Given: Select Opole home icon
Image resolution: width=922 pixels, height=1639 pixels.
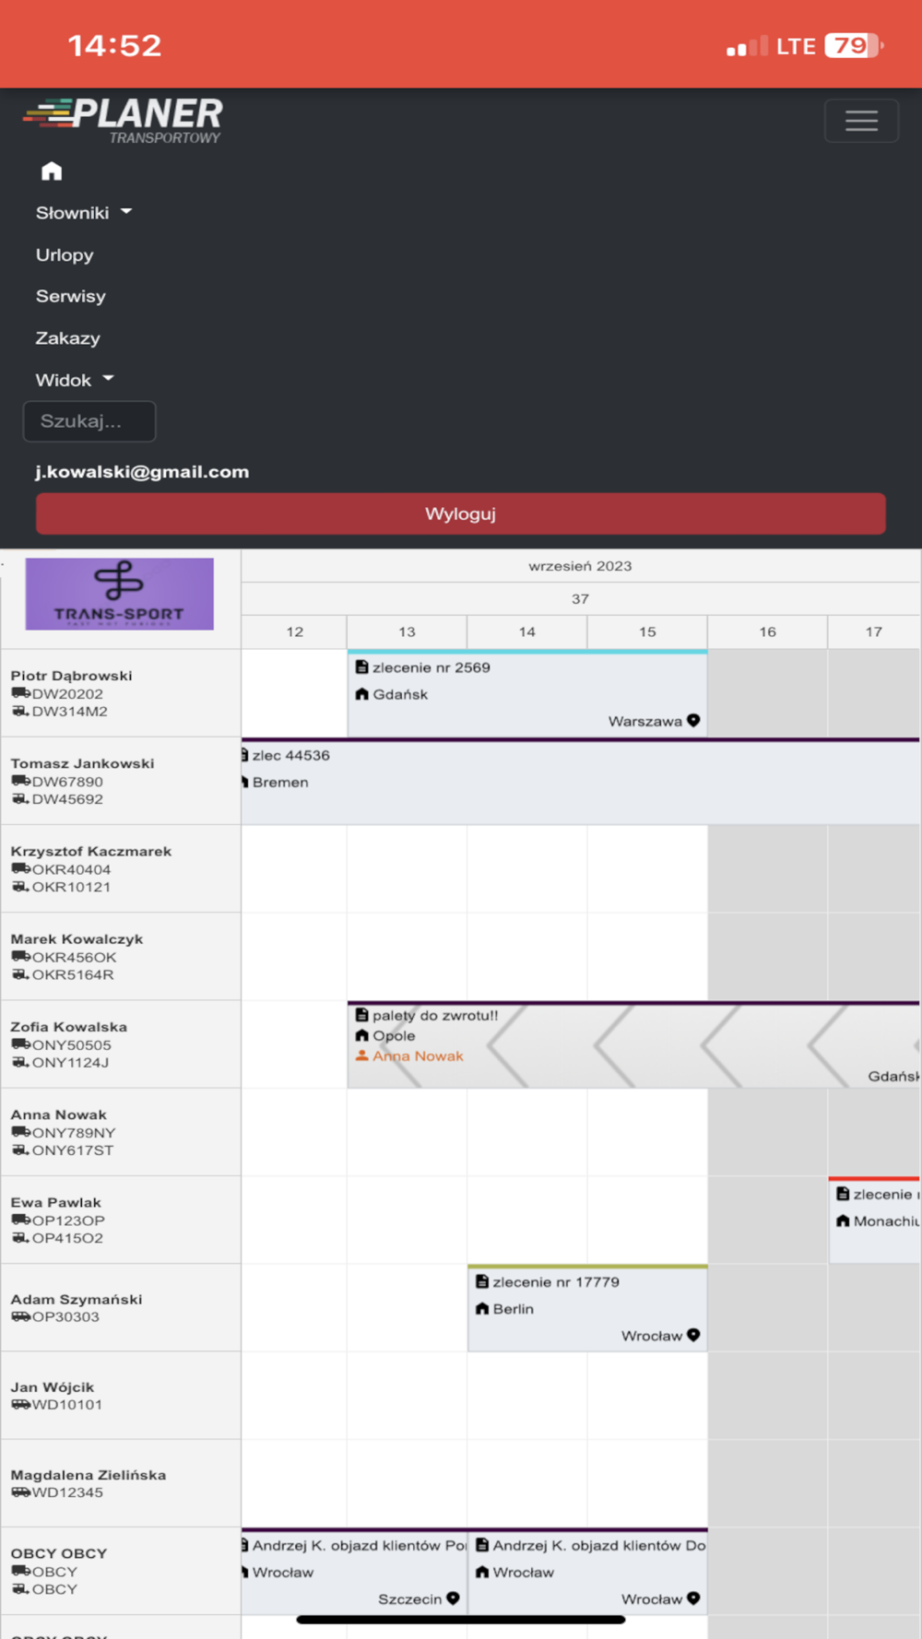Looking at the screenshot, I should point(361,1035).
